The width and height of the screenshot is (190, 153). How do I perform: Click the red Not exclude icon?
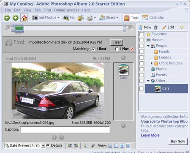tap(132, 49)
